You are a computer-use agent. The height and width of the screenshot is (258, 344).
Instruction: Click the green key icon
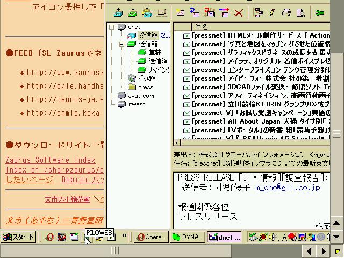pos(320,12)
